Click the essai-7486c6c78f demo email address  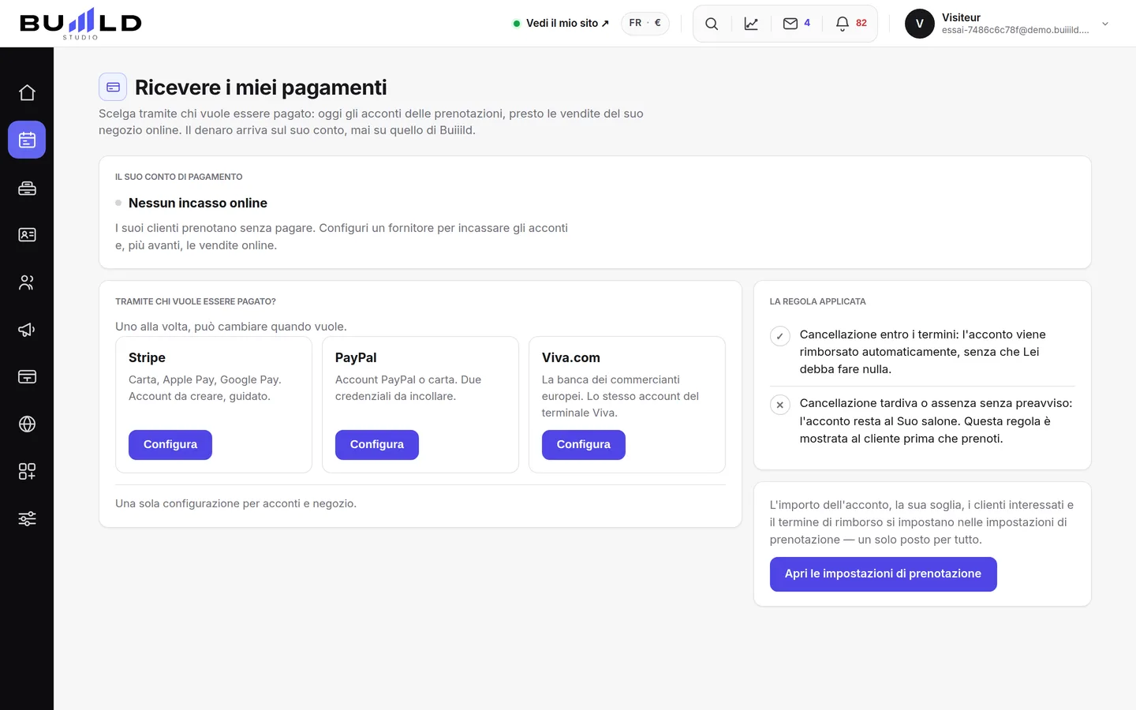click(x=1015, y=30)
